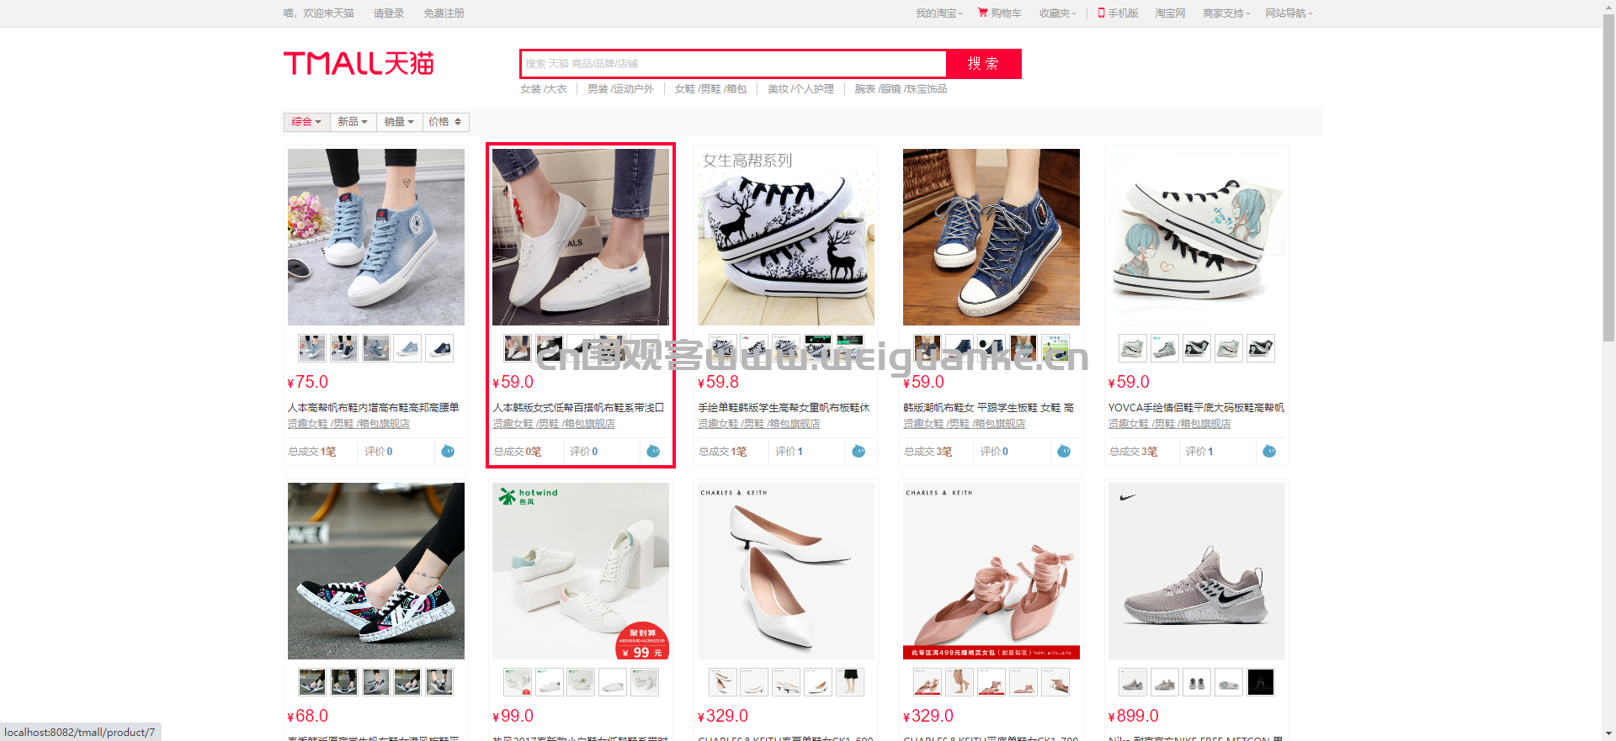
Task: Open the white canvas shoe product image
Action: pyautogui.click(x=581, y=237)
